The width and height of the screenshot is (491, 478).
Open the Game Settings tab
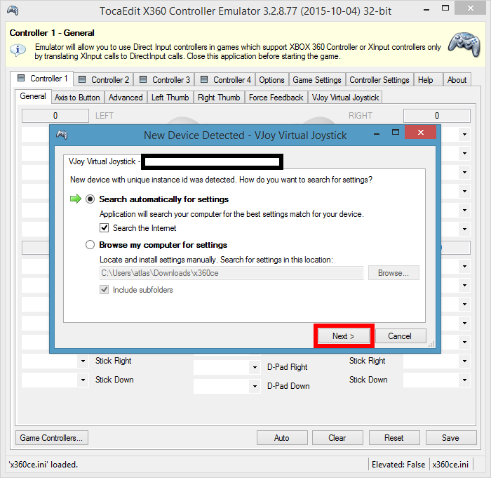click(317, 79)
